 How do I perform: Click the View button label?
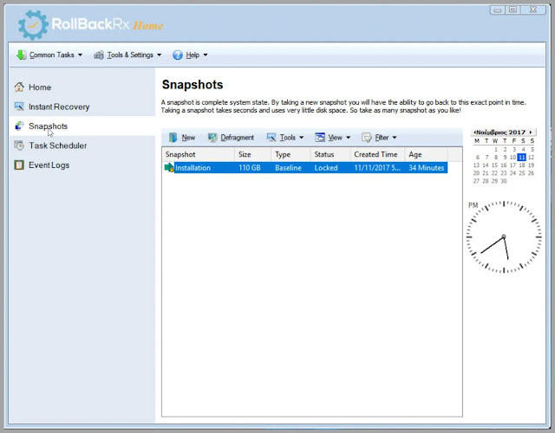(x=335, y=138)
